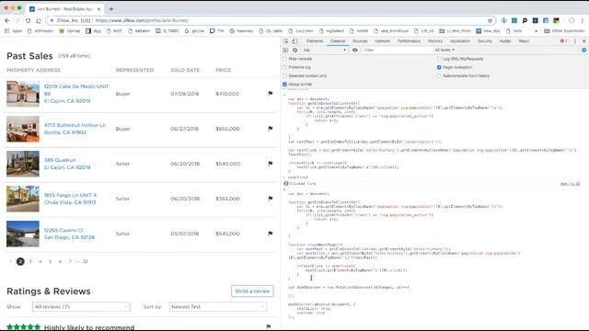
Task: Open the Sort by Newest first dropdown
Action: coord(218,306)
